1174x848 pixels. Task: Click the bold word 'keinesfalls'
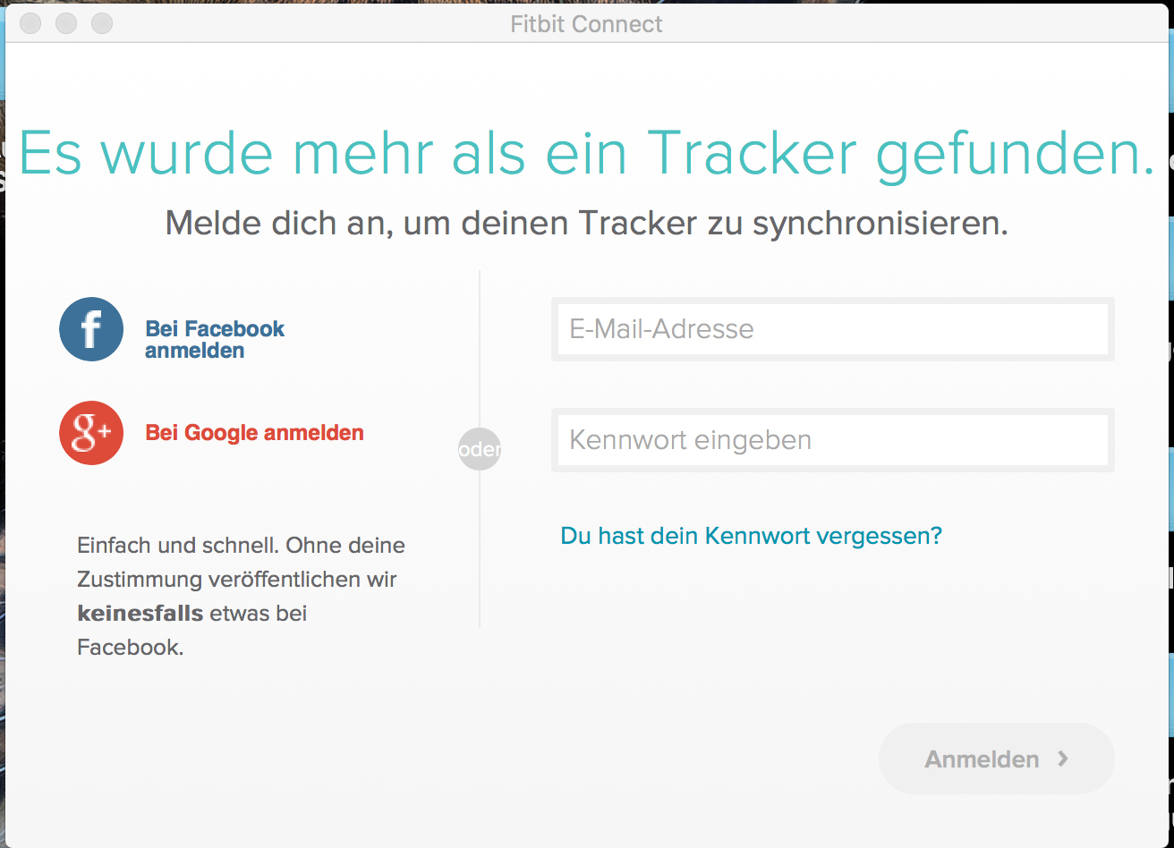140,614
